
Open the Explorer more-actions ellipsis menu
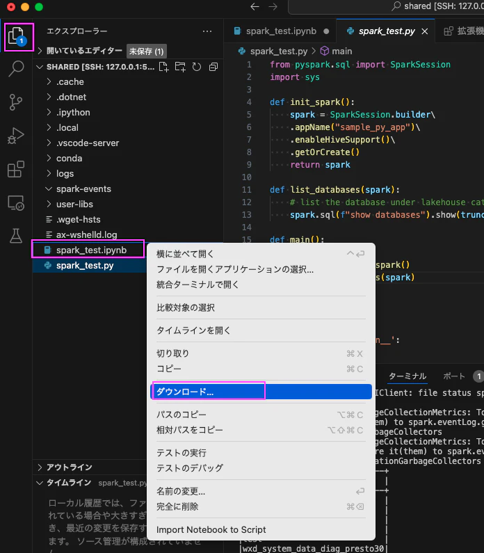point(207,31)
